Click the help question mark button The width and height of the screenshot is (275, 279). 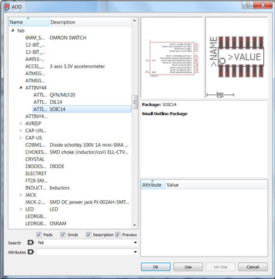tap(247, 5)
